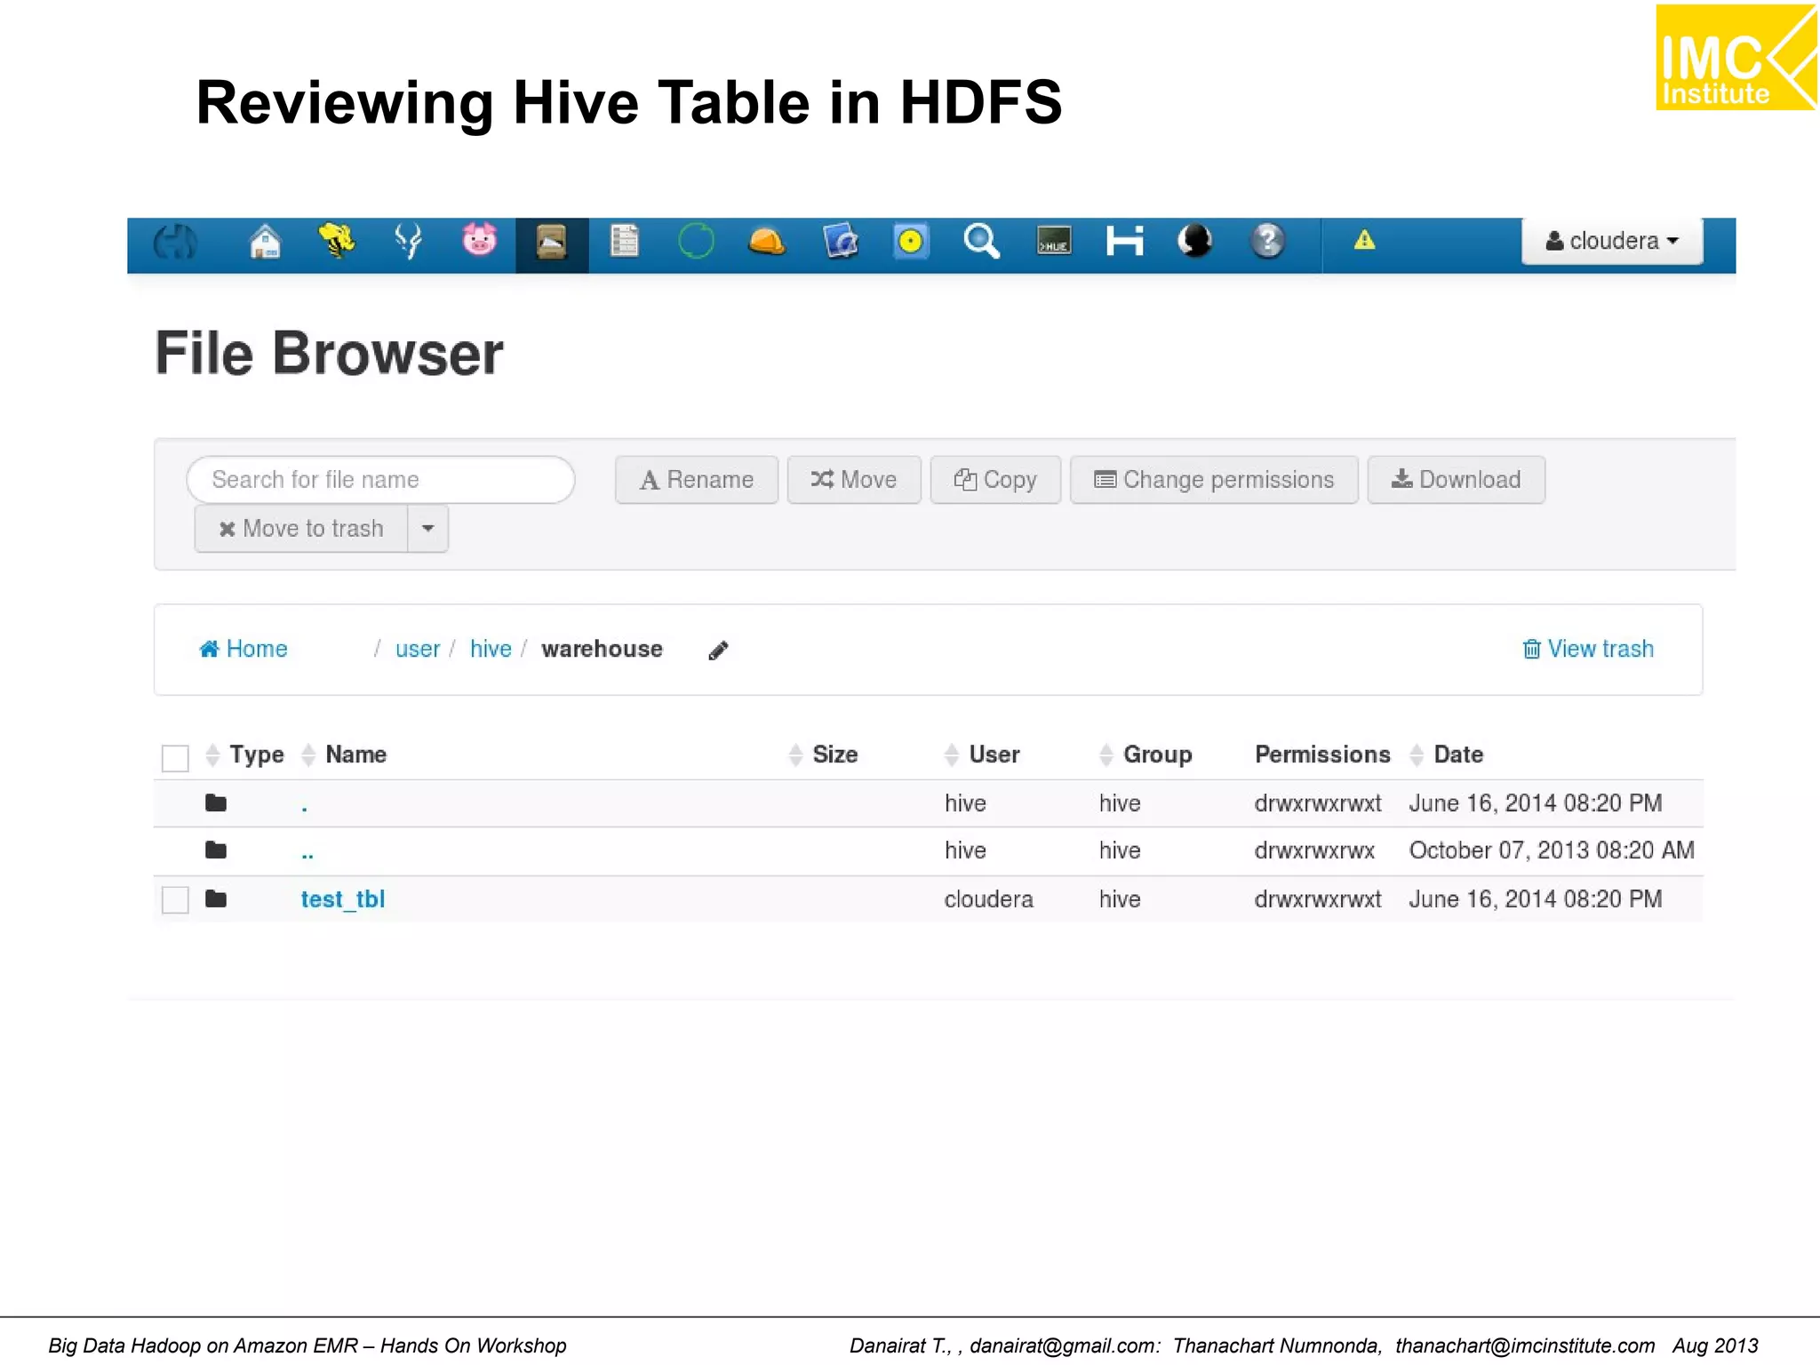Open the Hue Shell terminal icon

[1054, 241]
